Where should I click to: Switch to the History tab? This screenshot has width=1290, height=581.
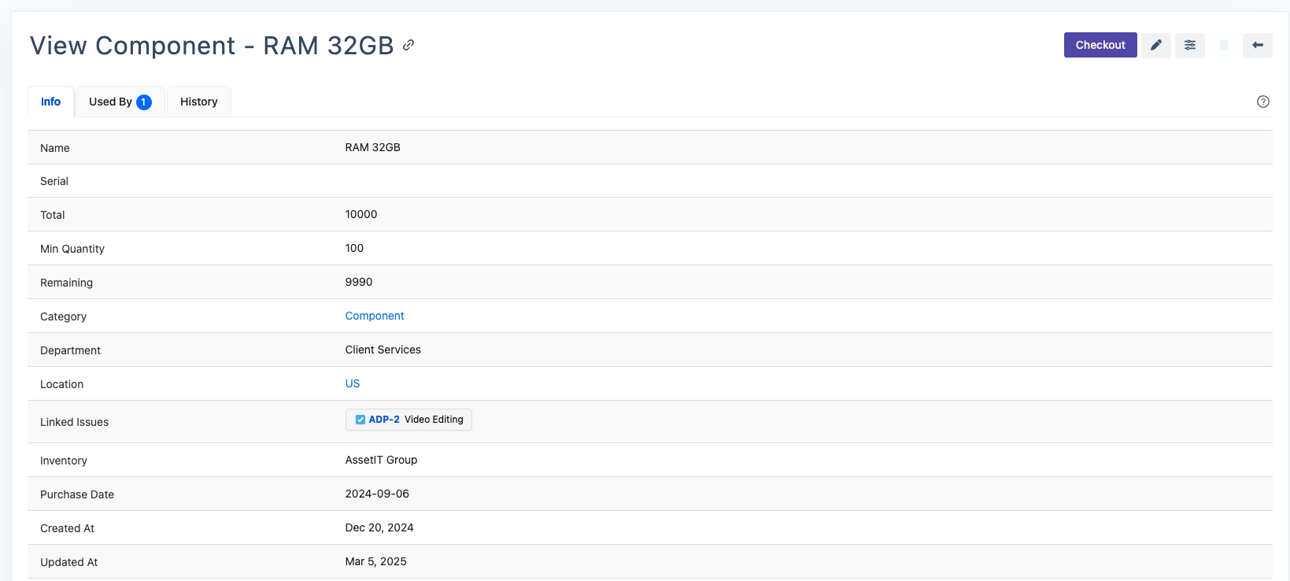(x=198, y=102)
